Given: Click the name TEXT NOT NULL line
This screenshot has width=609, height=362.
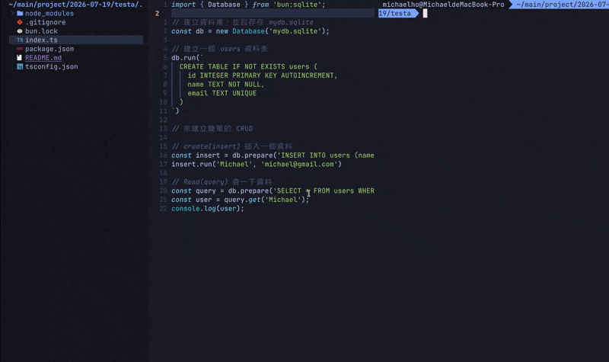Looking at the screenshot, I should click(x=225, y=85).
